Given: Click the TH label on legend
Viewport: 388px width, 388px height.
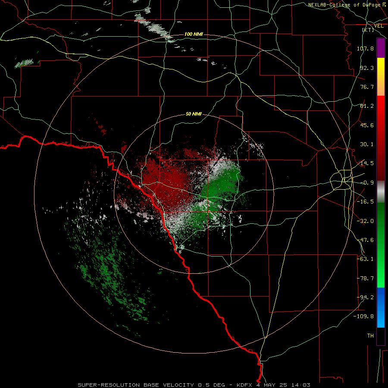Looking at the screenshot, I should coord(370,336).
